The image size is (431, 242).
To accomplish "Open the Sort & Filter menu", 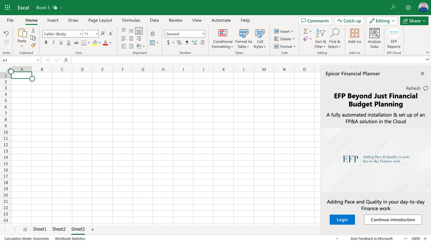I will [x=320, y=38].
